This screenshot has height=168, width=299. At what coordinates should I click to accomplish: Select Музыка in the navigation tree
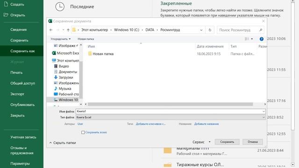pyautogui.click(x=63, y=89)
